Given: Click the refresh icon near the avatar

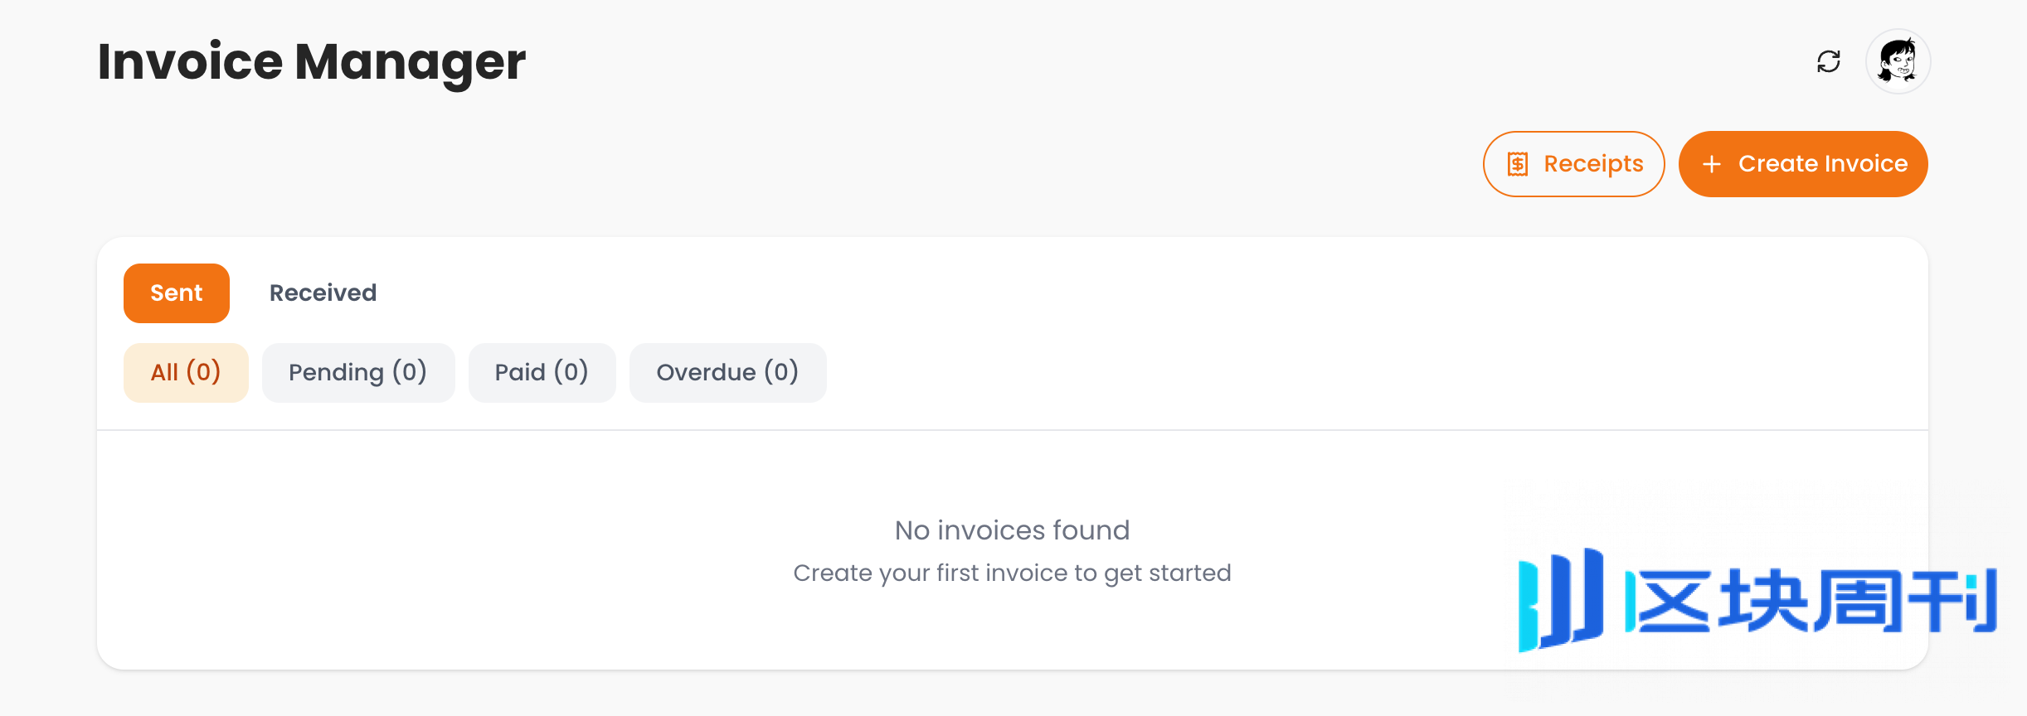Looking at the screenshot, I should pyautogui.click(x=1828, y=62).
